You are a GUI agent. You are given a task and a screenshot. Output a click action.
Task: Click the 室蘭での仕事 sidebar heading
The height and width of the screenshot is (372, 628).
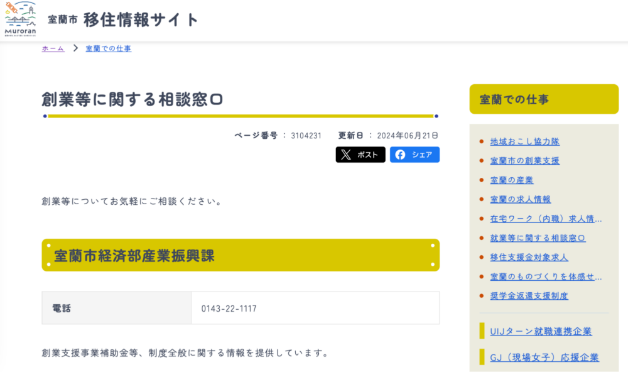click(x=514, y=99)
